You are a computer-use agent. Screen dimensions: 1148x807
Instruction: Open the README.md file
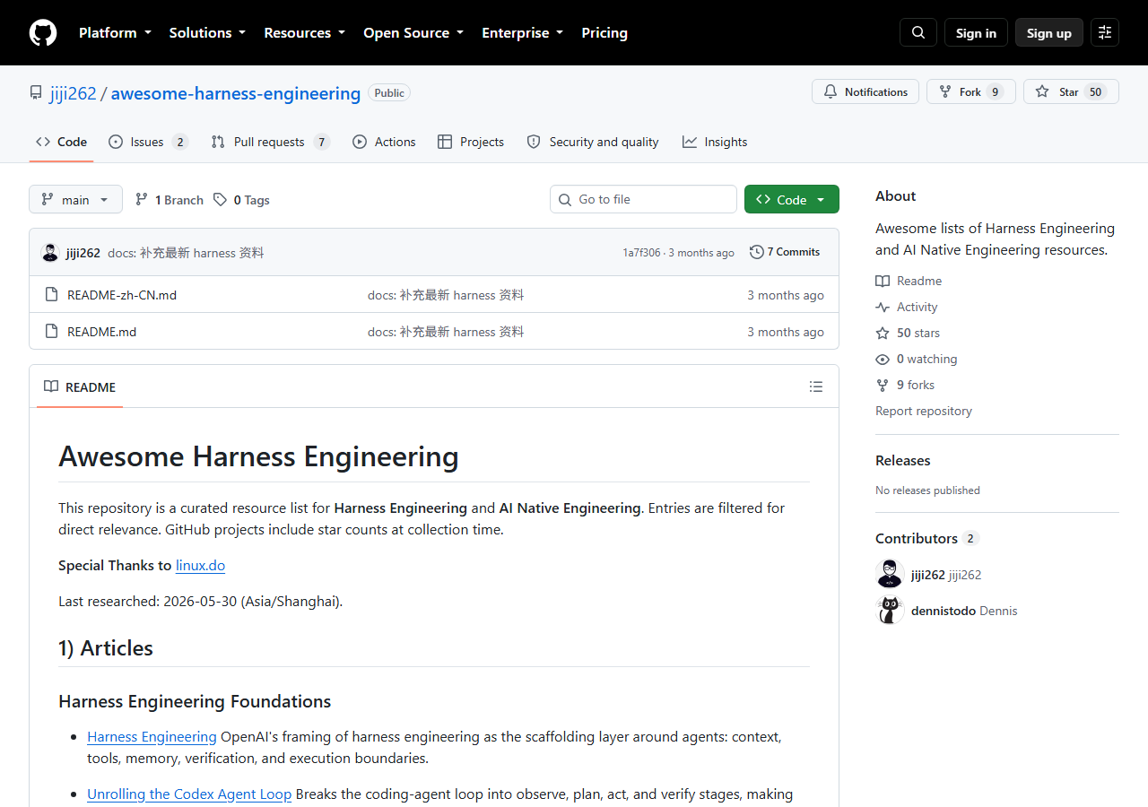pos(102,332)
